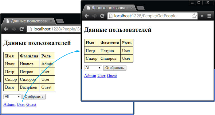
Task: Expand the All dropdown in the front window
Action: 93,68
